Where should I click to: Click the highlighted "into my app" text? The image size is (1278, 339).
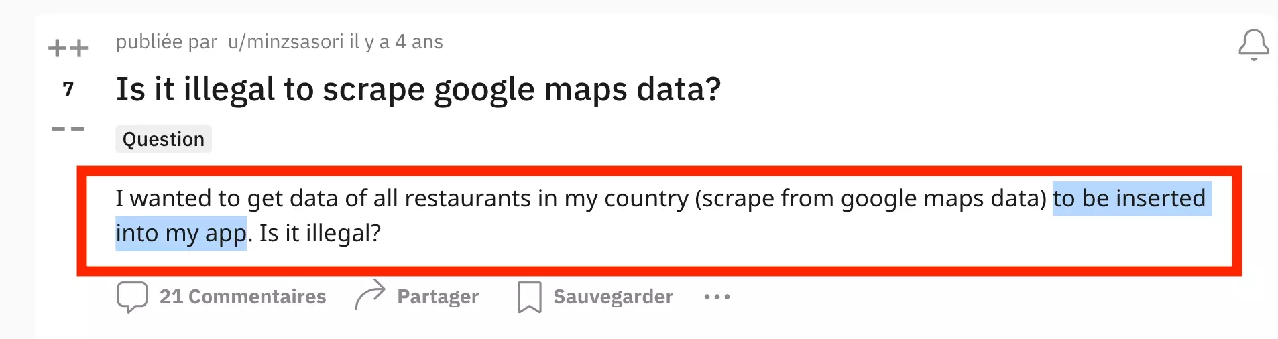tap(181, 233)
